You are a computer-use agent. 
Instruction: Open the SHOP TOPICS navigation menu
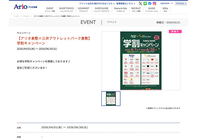(x=66, y=10)
